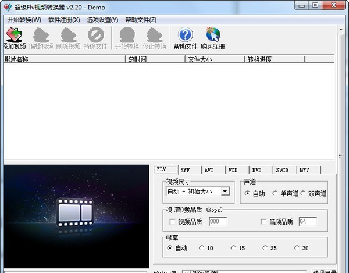Close the converter window
The width and height of the screenshot is (349, 273).
click(333, 5)
